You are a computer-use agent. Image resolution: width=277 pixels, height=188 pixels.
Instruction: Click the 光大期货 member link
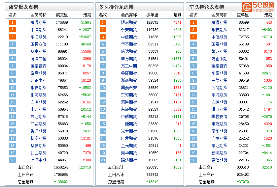tap(129, 131)
